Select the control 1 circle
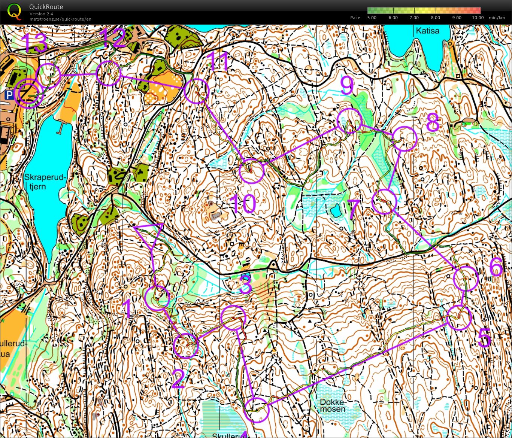Screen dimensions: 512x438 tap(157, 298)
